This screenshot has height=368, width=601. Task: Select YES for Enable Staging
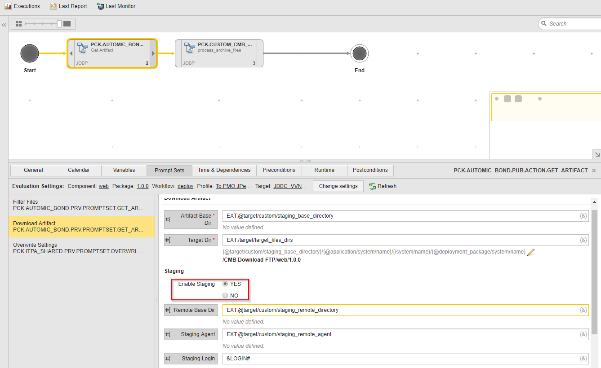225,283
